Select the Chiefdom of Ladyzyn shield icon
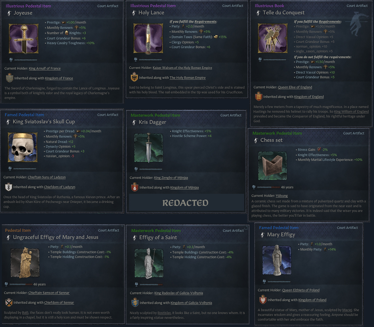Viewport: 374px width, 327px height. (8, 187)
